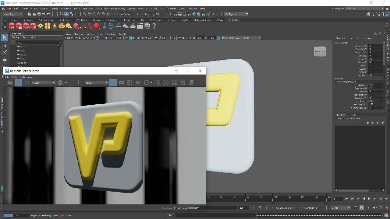Click the Layers menu in layer editor
This screenshot has width=390, height=219.
(x=339, y=118)
